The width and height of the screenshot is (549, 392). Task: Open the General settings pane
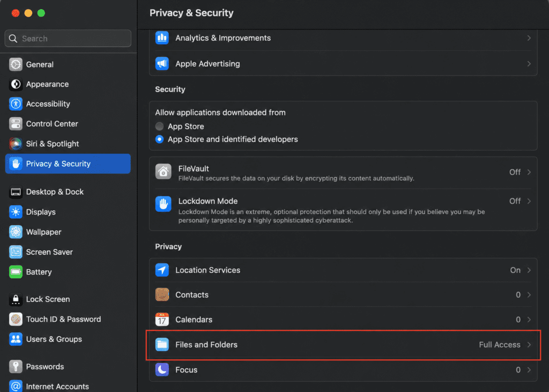(68, 64)
